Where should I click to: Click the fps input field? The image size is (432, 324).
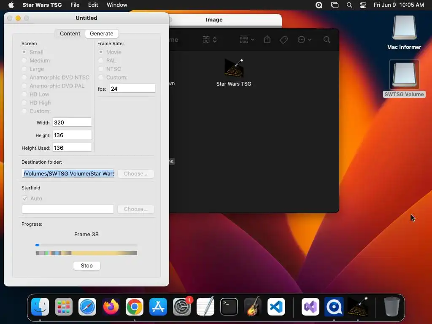click(132, 89)
